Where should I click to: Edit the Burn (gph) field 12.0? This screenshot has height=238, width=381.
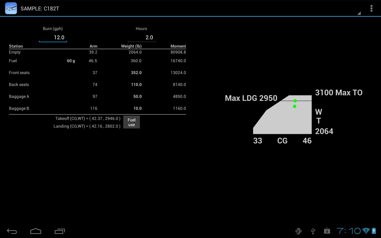pyautogui.click(x=53, y=37)
